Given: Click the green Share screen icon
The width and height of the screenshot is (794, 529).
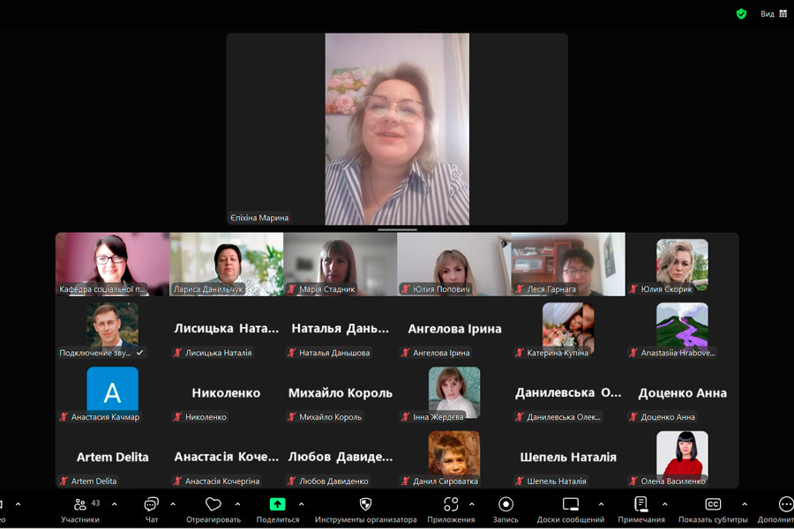Looking at the screenshot, I should [278, 504].
